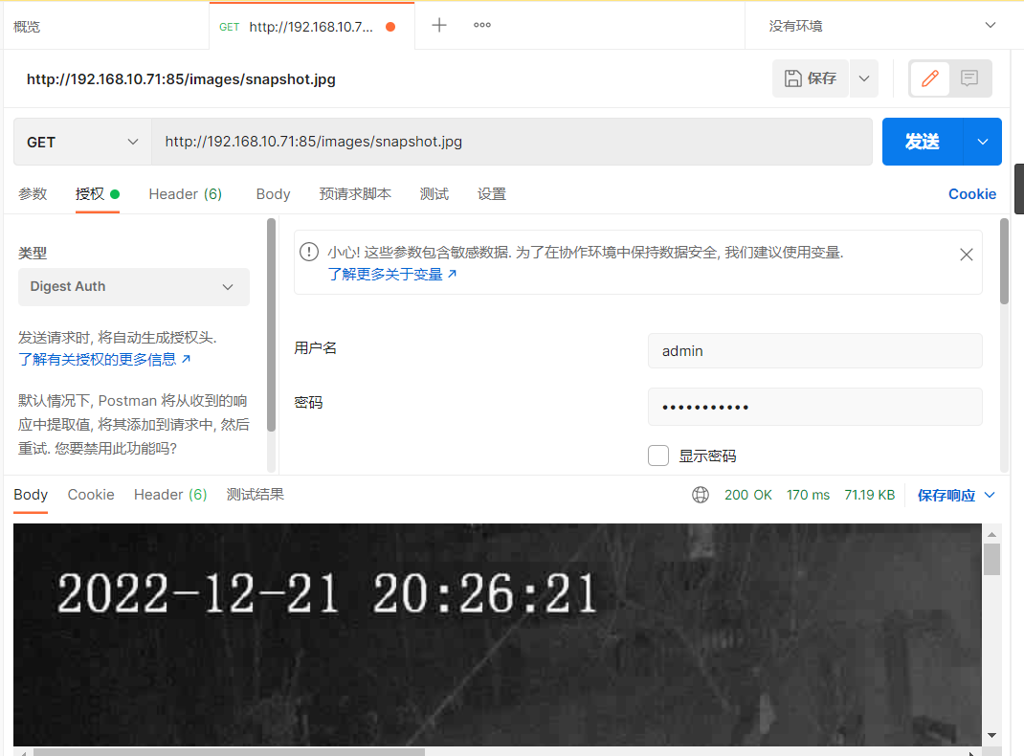This screenshot has height=756, width=1024.
Task: Click the 用户名 field containing admin
Action: coord(815,351)
